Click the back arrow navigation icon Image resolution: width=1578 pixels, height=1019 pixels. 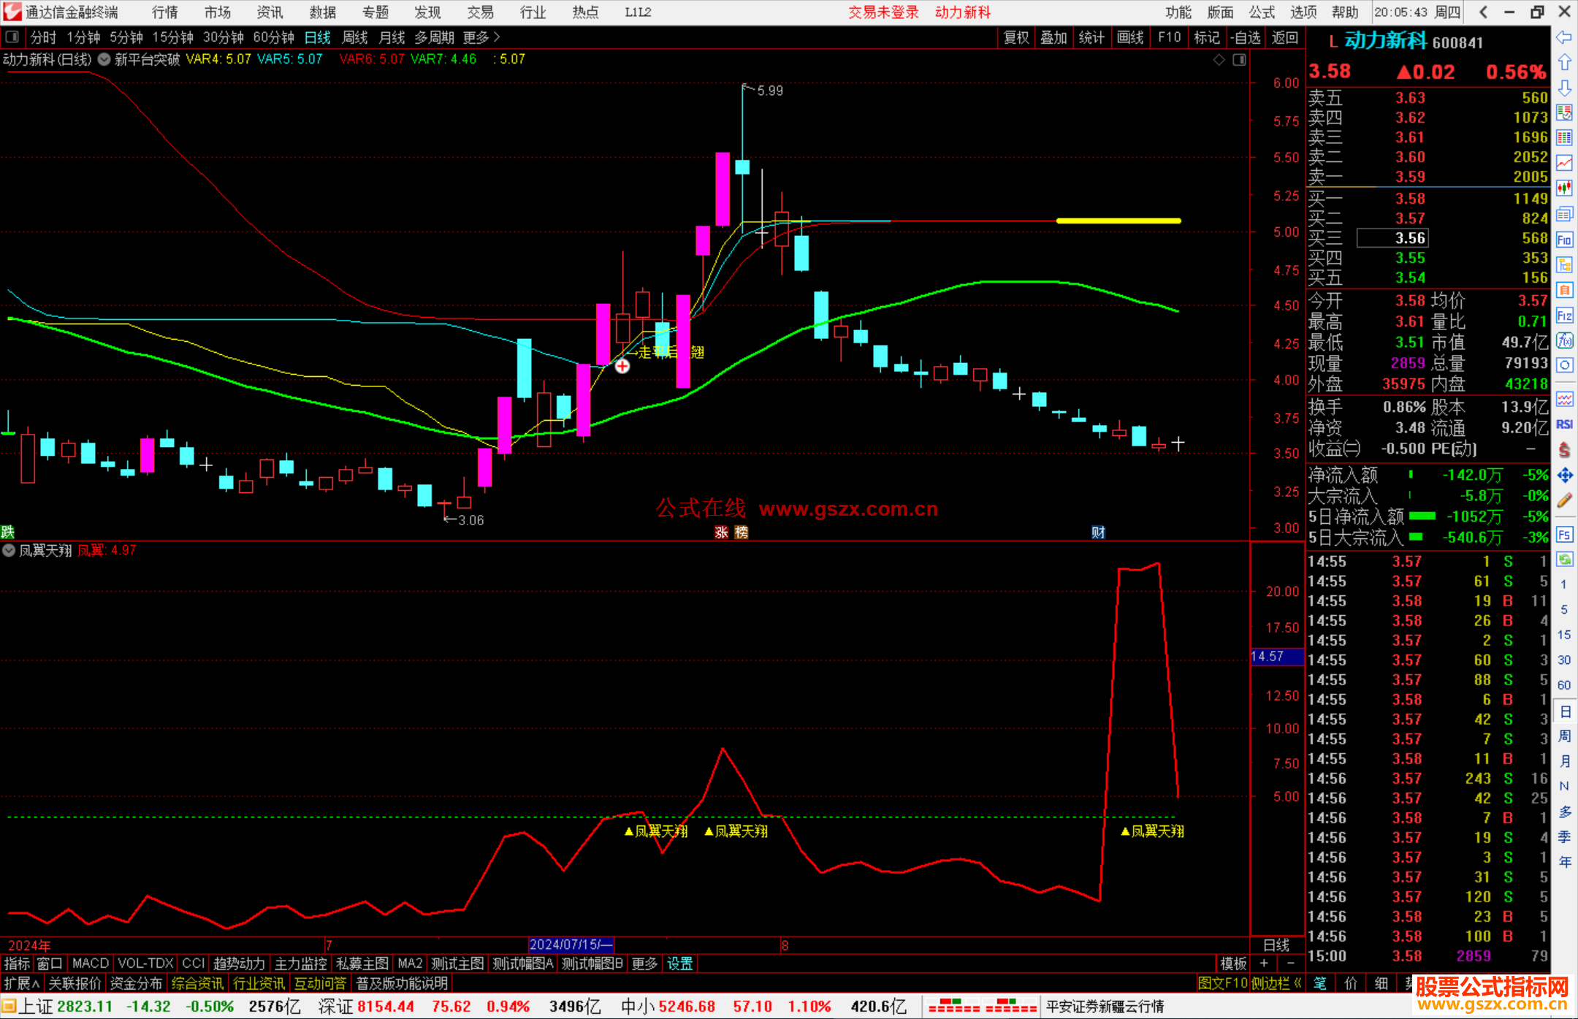pyautogui.click(x=1564, y=37)
